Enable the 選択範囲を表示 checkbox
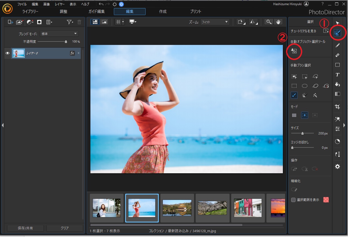348x237 pixels. pos(293,200)
